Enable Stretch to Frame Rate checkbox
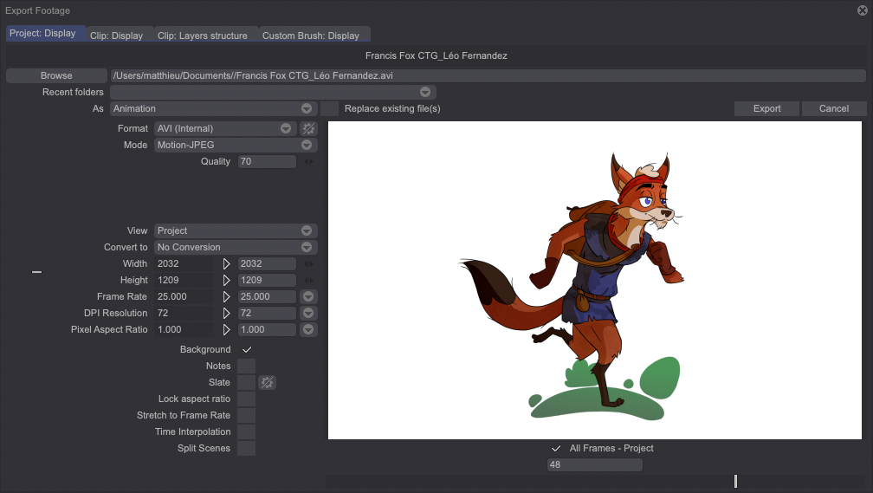873x493 pixels. pos(247,416)
